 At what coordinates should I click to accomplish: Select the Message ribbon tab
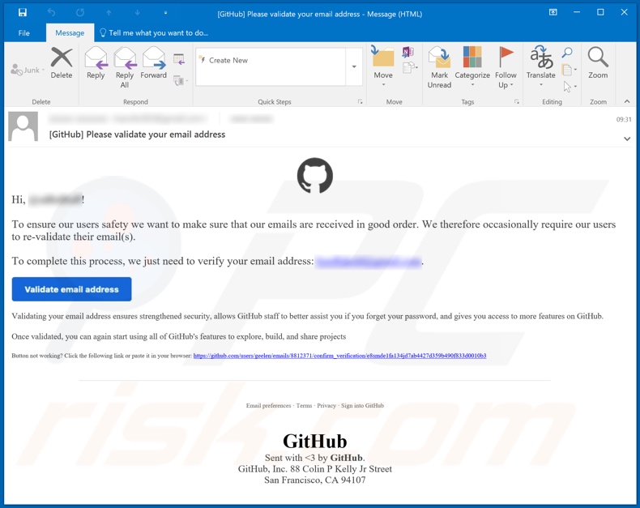(x=70, y=33)
